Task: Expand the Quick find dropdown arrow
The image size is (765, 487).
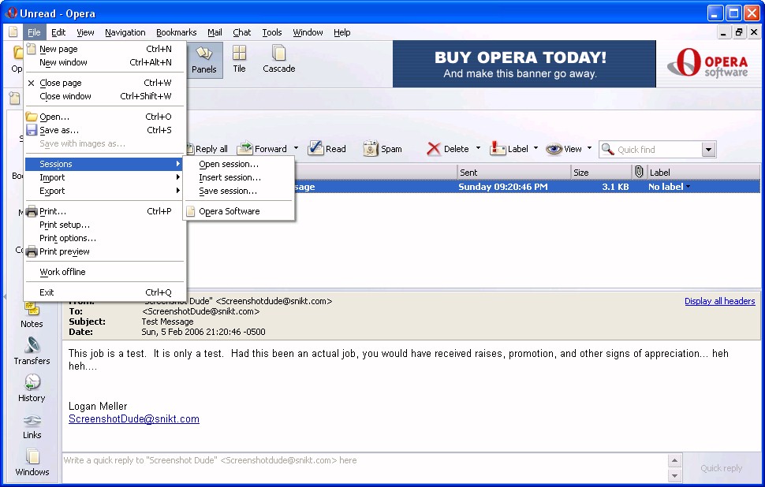Action: (x=707, y=150)
